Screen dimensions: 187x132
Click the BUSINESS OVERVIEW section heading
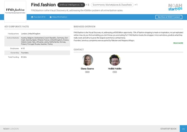pyautogui.click(x=84, y=27)
